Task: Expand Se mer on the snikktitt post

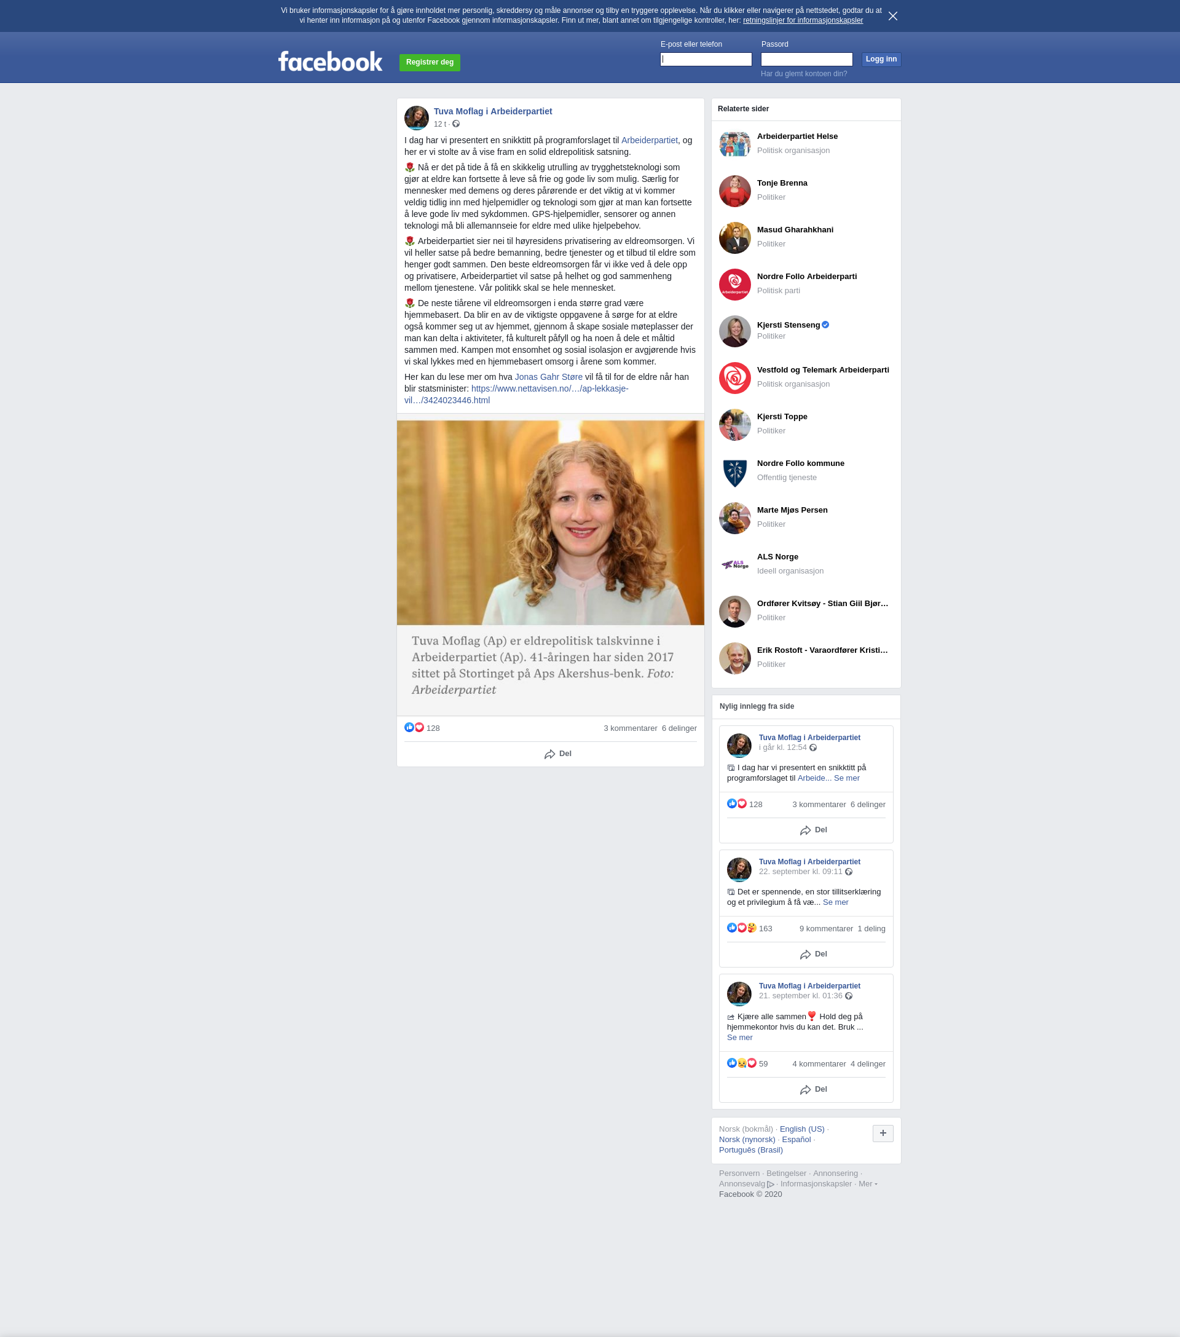Action: pos(846,778)
